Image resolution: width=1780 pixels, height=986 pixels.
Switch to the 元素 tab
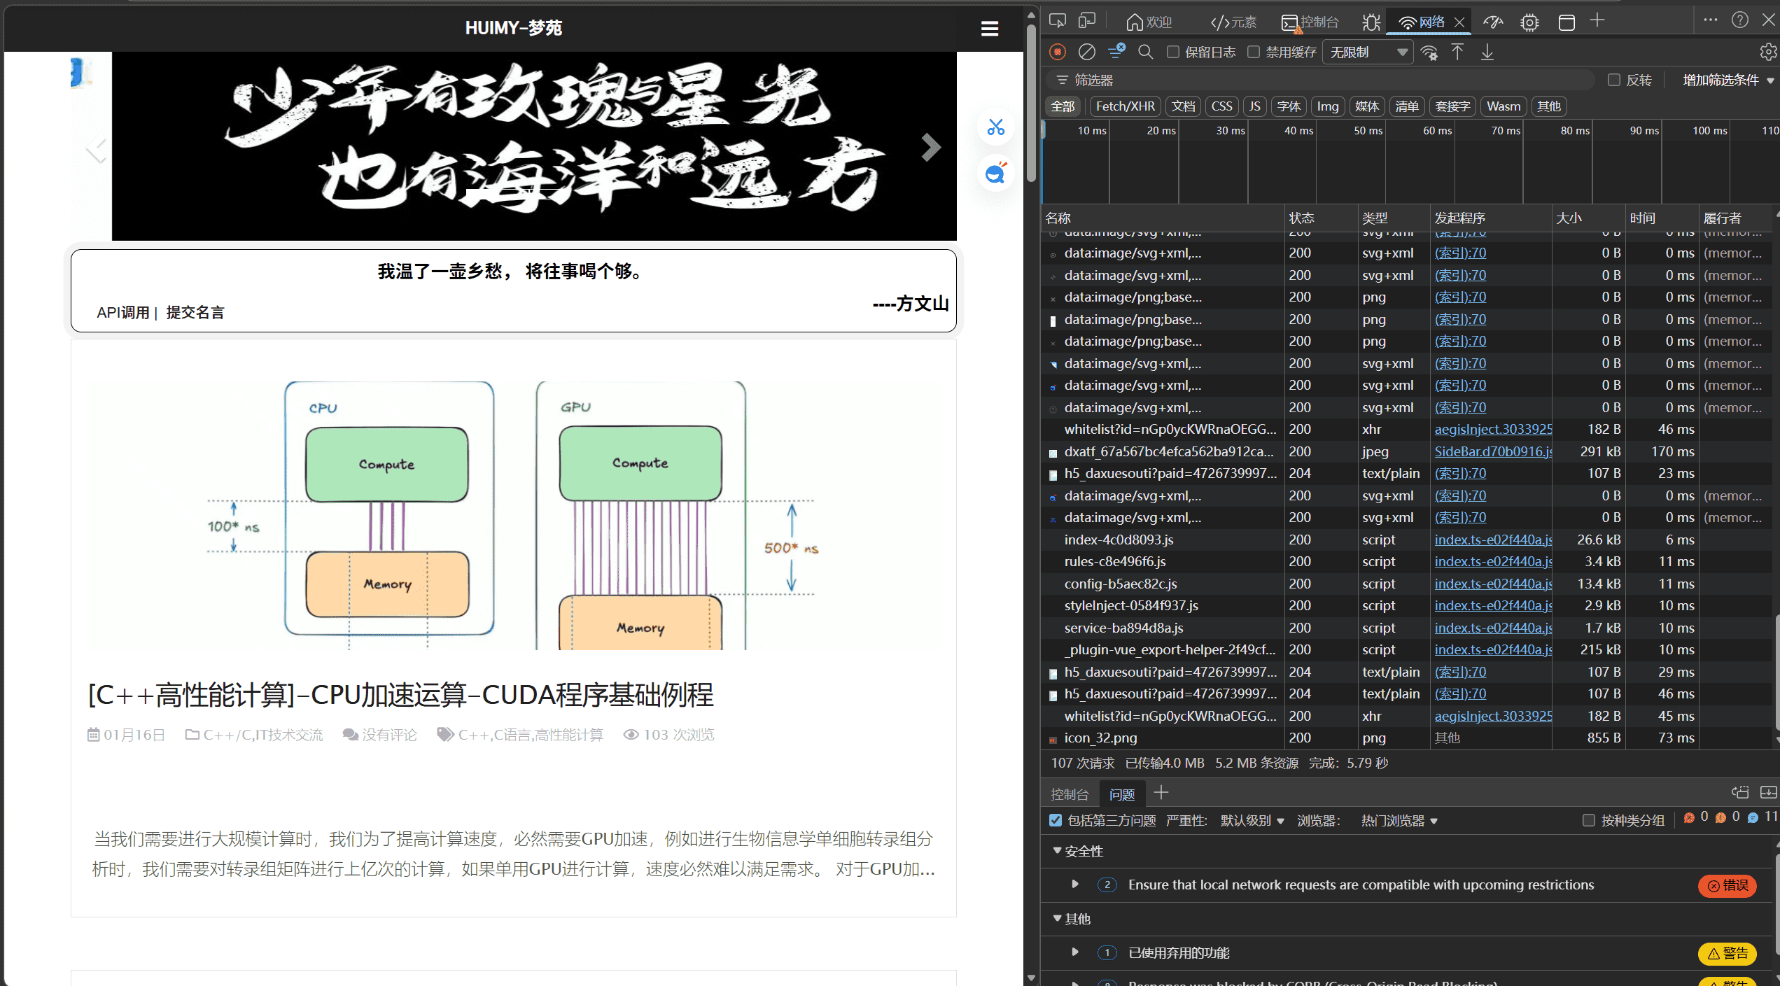pyautogui.click(x=1233, y=22)
